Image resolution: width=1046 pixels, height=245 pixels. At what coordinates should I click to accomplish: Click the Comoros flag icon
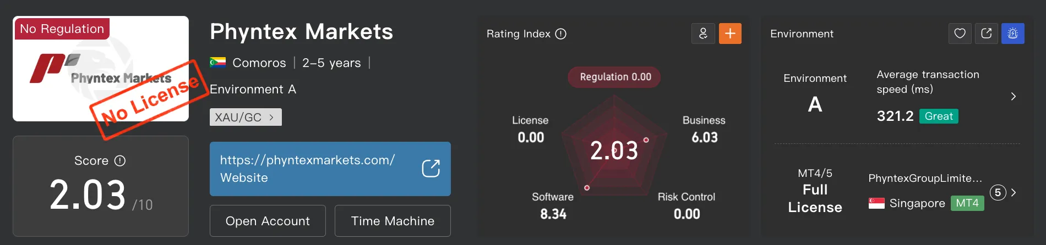[217, 63]
